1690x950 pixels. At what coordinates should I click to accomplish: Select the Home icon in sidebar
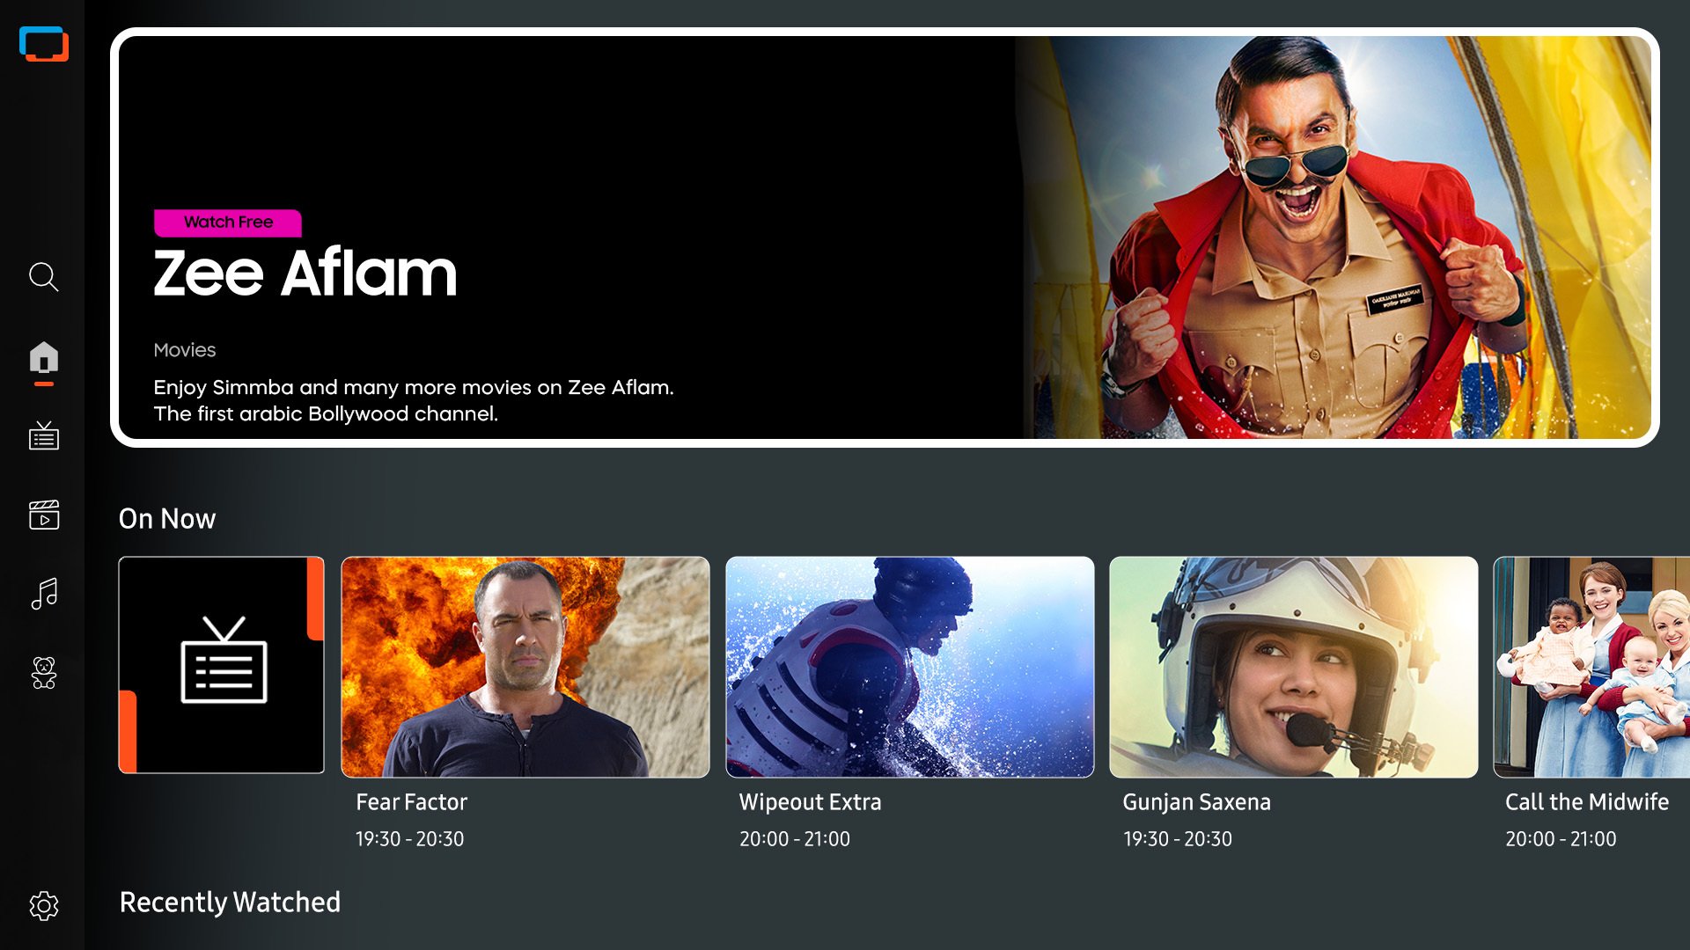[x=44, y=358]
